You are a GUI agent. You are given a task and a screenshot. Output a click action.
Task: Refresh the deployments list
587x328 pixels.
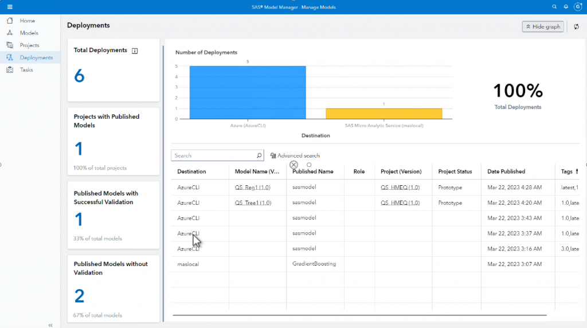pos(576,27)
